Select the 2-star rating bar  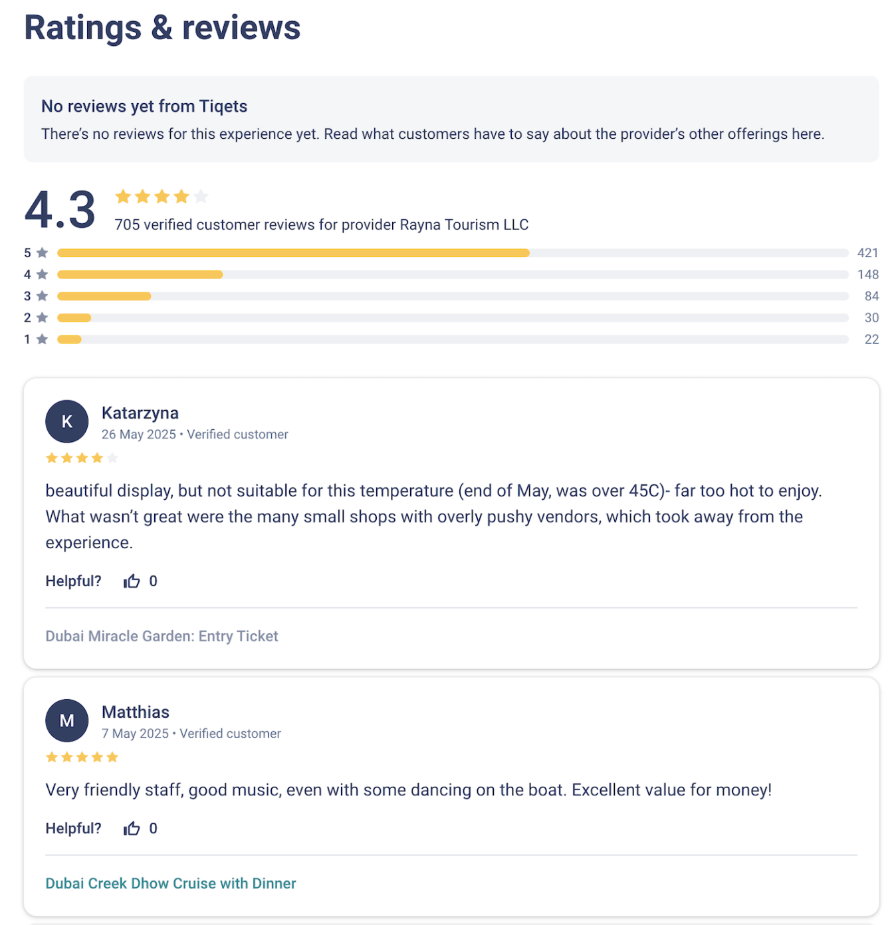452,318
